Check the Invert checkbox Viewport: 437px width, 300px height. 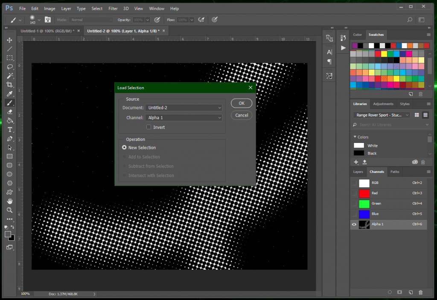click(149, 127)
